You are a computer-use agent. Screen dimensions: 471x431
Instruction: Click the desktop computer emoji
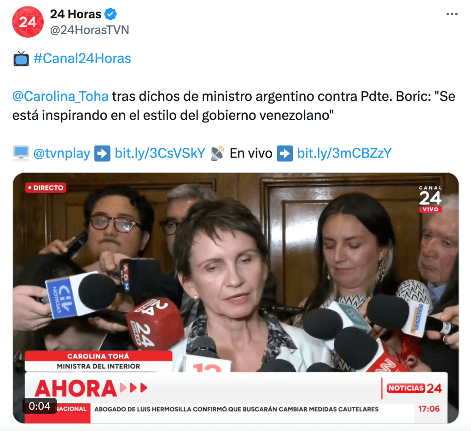[x=21, y=153]
